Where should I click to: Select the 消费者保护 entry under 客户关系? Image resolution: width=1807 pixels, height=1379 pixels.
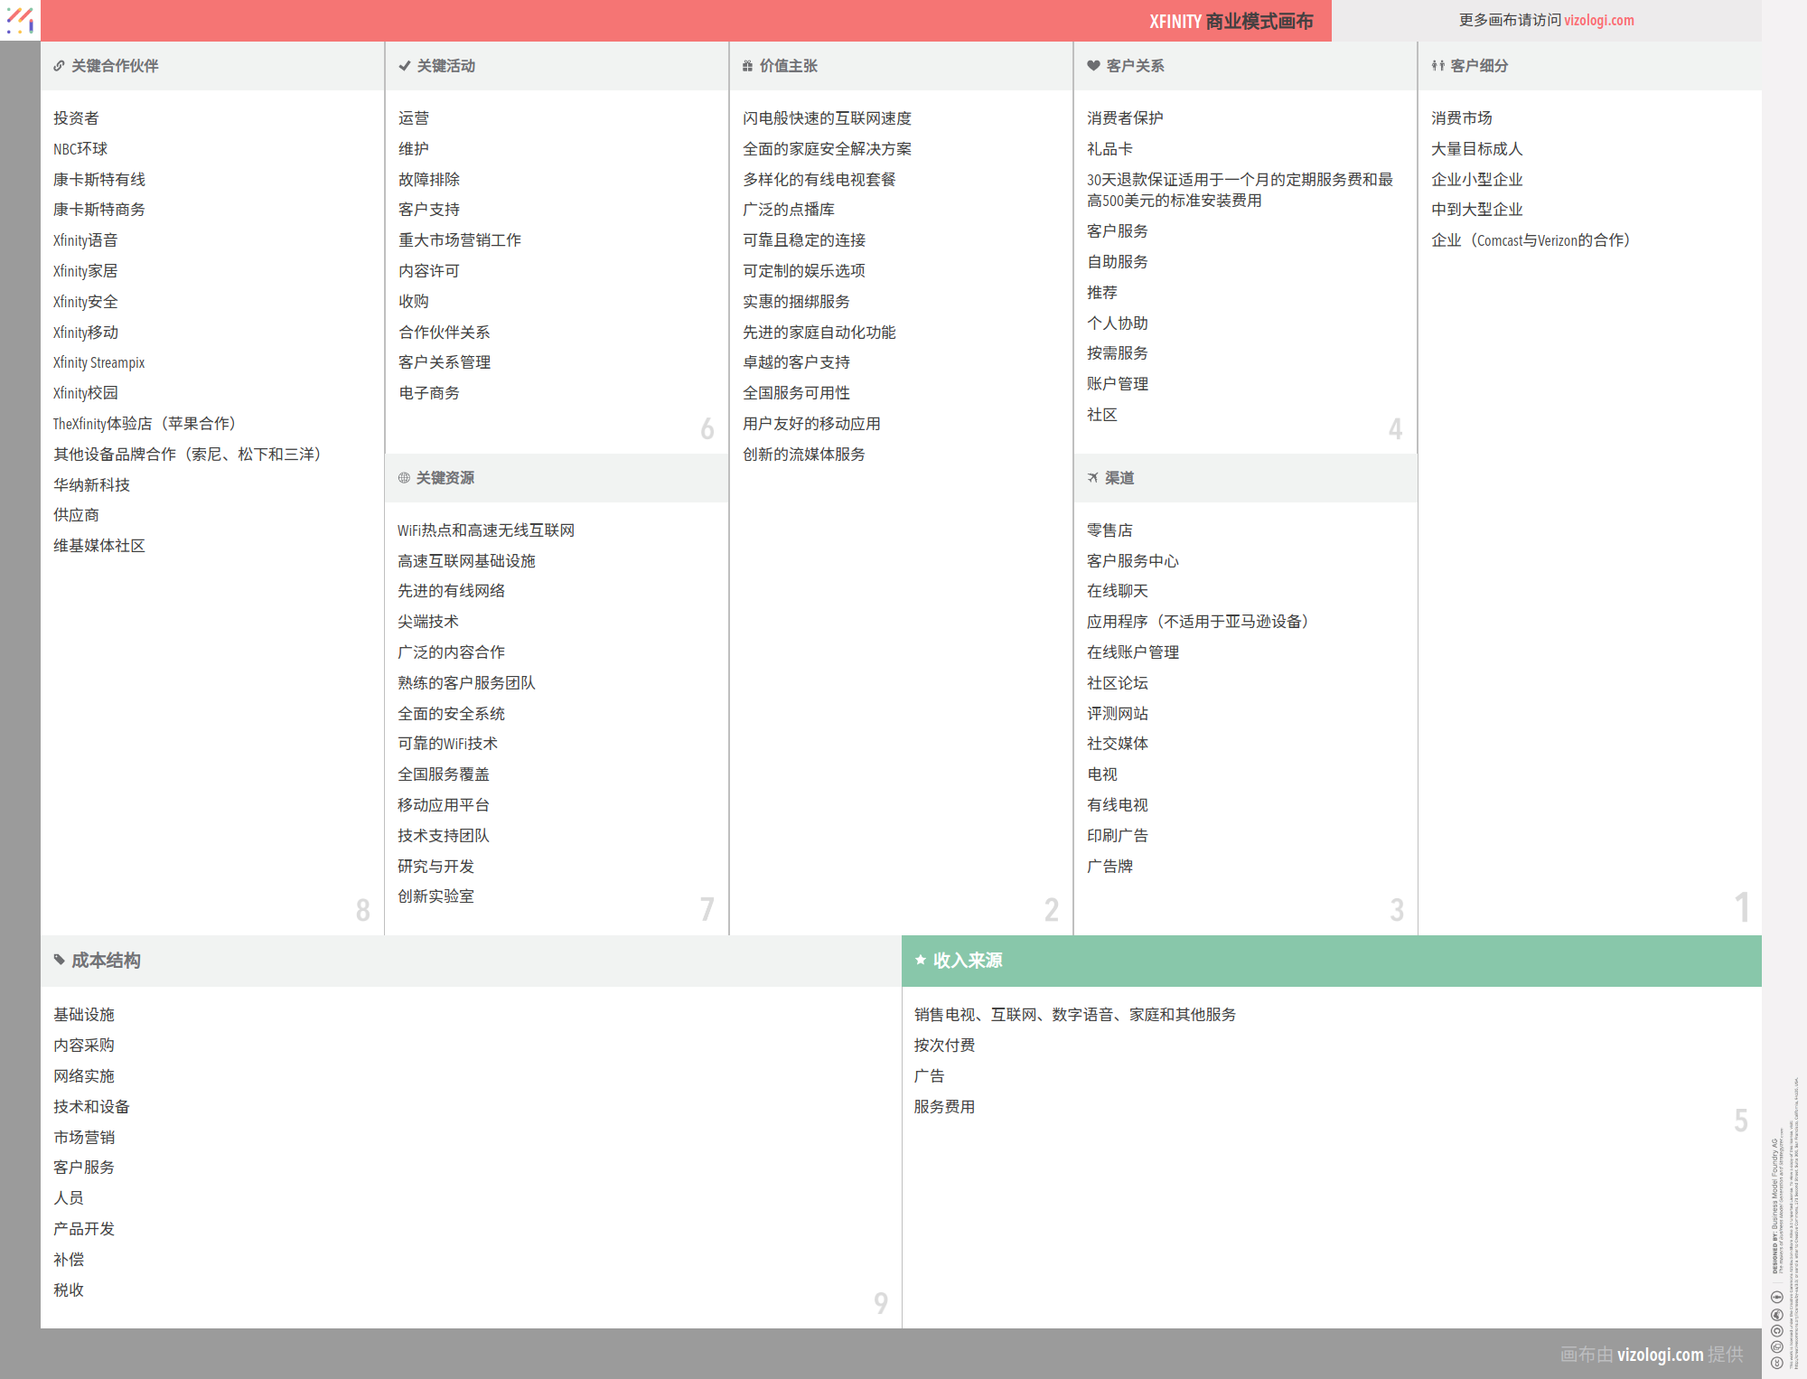(1124, 118)
